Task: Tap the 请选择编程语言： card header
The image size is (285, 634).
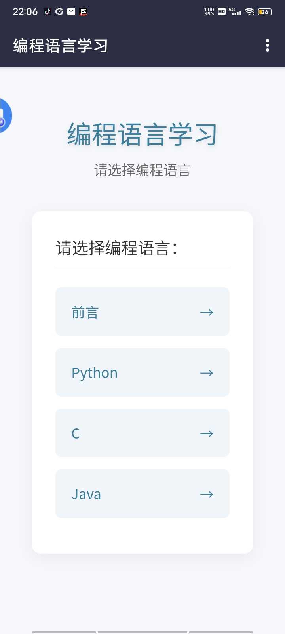Action: [x=117, y=248]
